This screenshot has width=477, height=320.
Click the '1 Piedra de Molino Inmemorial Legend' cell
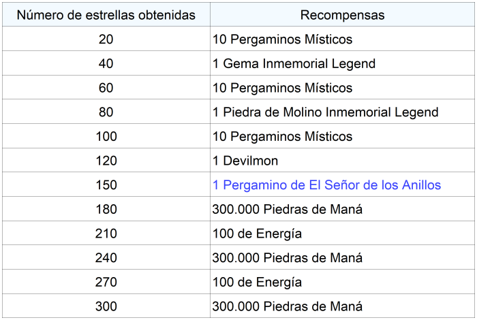click(x=325, y=112)
